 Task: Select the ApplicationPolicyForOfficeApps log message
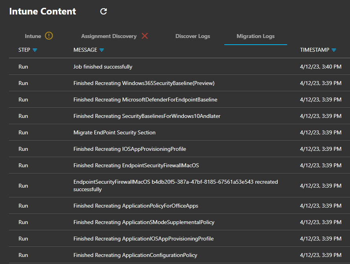click(136, 206)
